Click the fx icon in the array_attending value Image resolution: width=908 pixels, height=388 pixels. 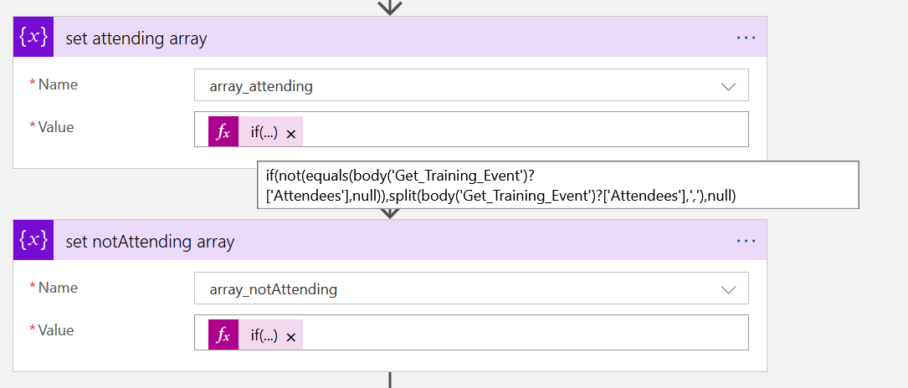point(223,132)
